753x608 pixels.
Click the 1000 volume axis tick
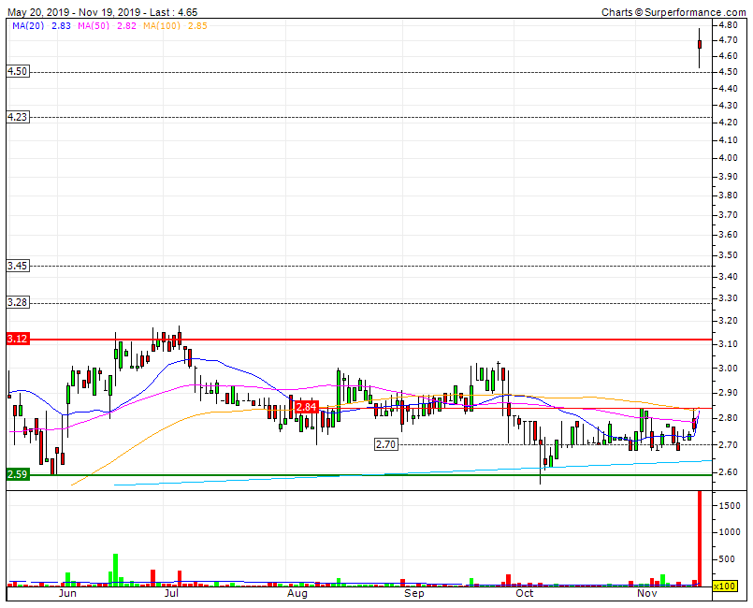(x=729, y=531)
